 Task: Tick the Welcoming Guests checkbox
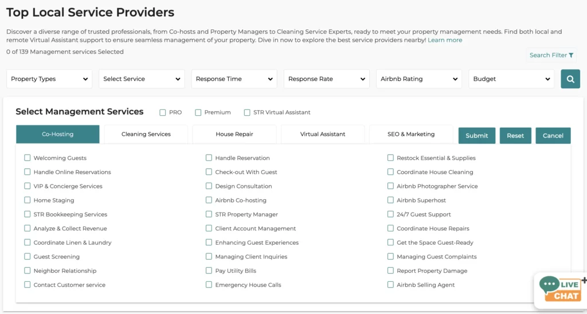pos(28,158)
